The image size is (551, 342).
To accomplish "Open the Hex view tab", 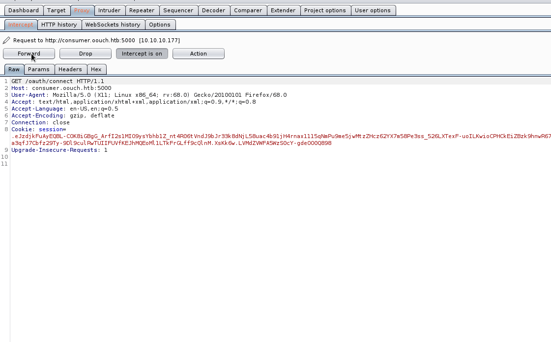I will point(96,69).
